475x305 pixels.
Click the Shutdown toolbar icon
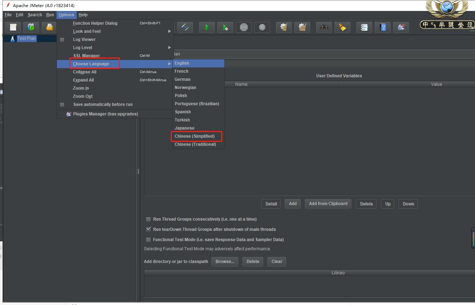(x=262, y=27)
